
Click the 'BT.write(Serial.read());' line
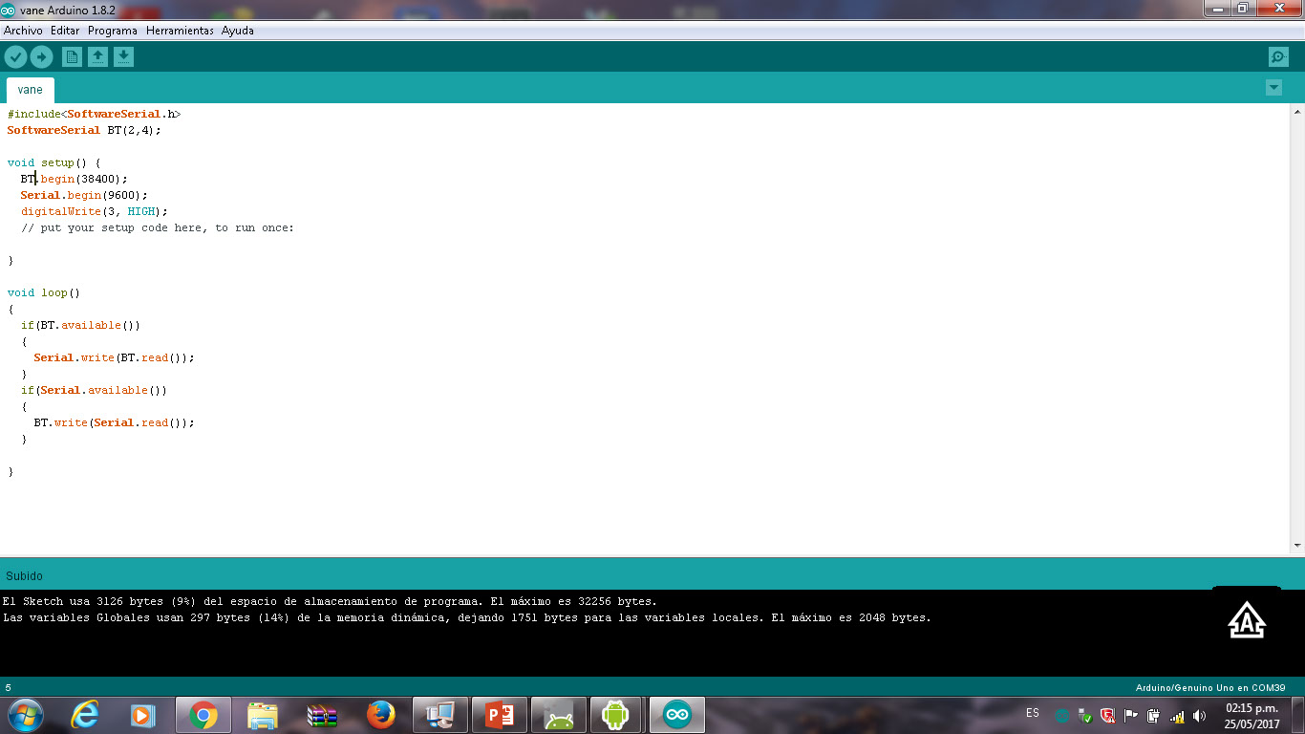114,422
